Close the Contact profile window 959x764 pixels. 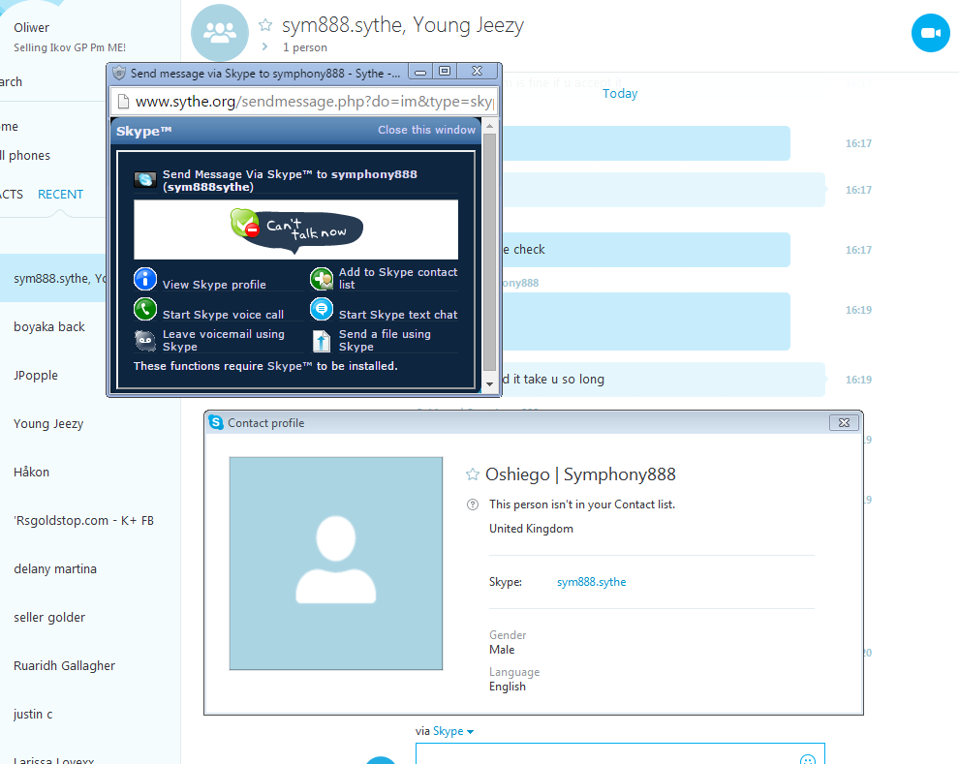(x=844, y=422)
